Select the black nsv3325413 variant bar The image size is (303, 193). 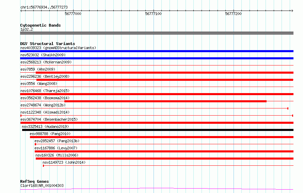coord(158,130)
